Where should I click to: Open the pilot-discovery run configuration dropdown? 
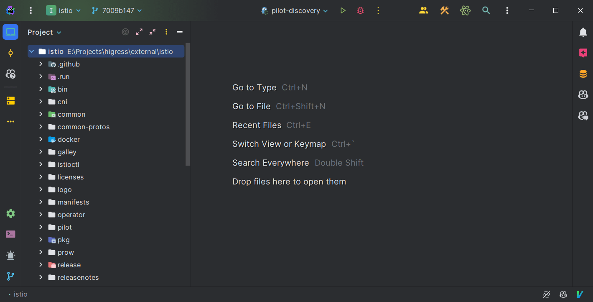pyautogui.click(x=295, y=10)
